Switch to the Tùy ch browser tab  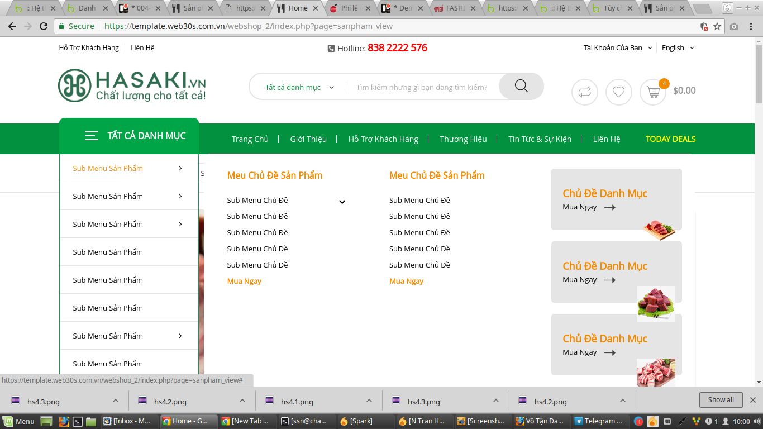(613, 8)
